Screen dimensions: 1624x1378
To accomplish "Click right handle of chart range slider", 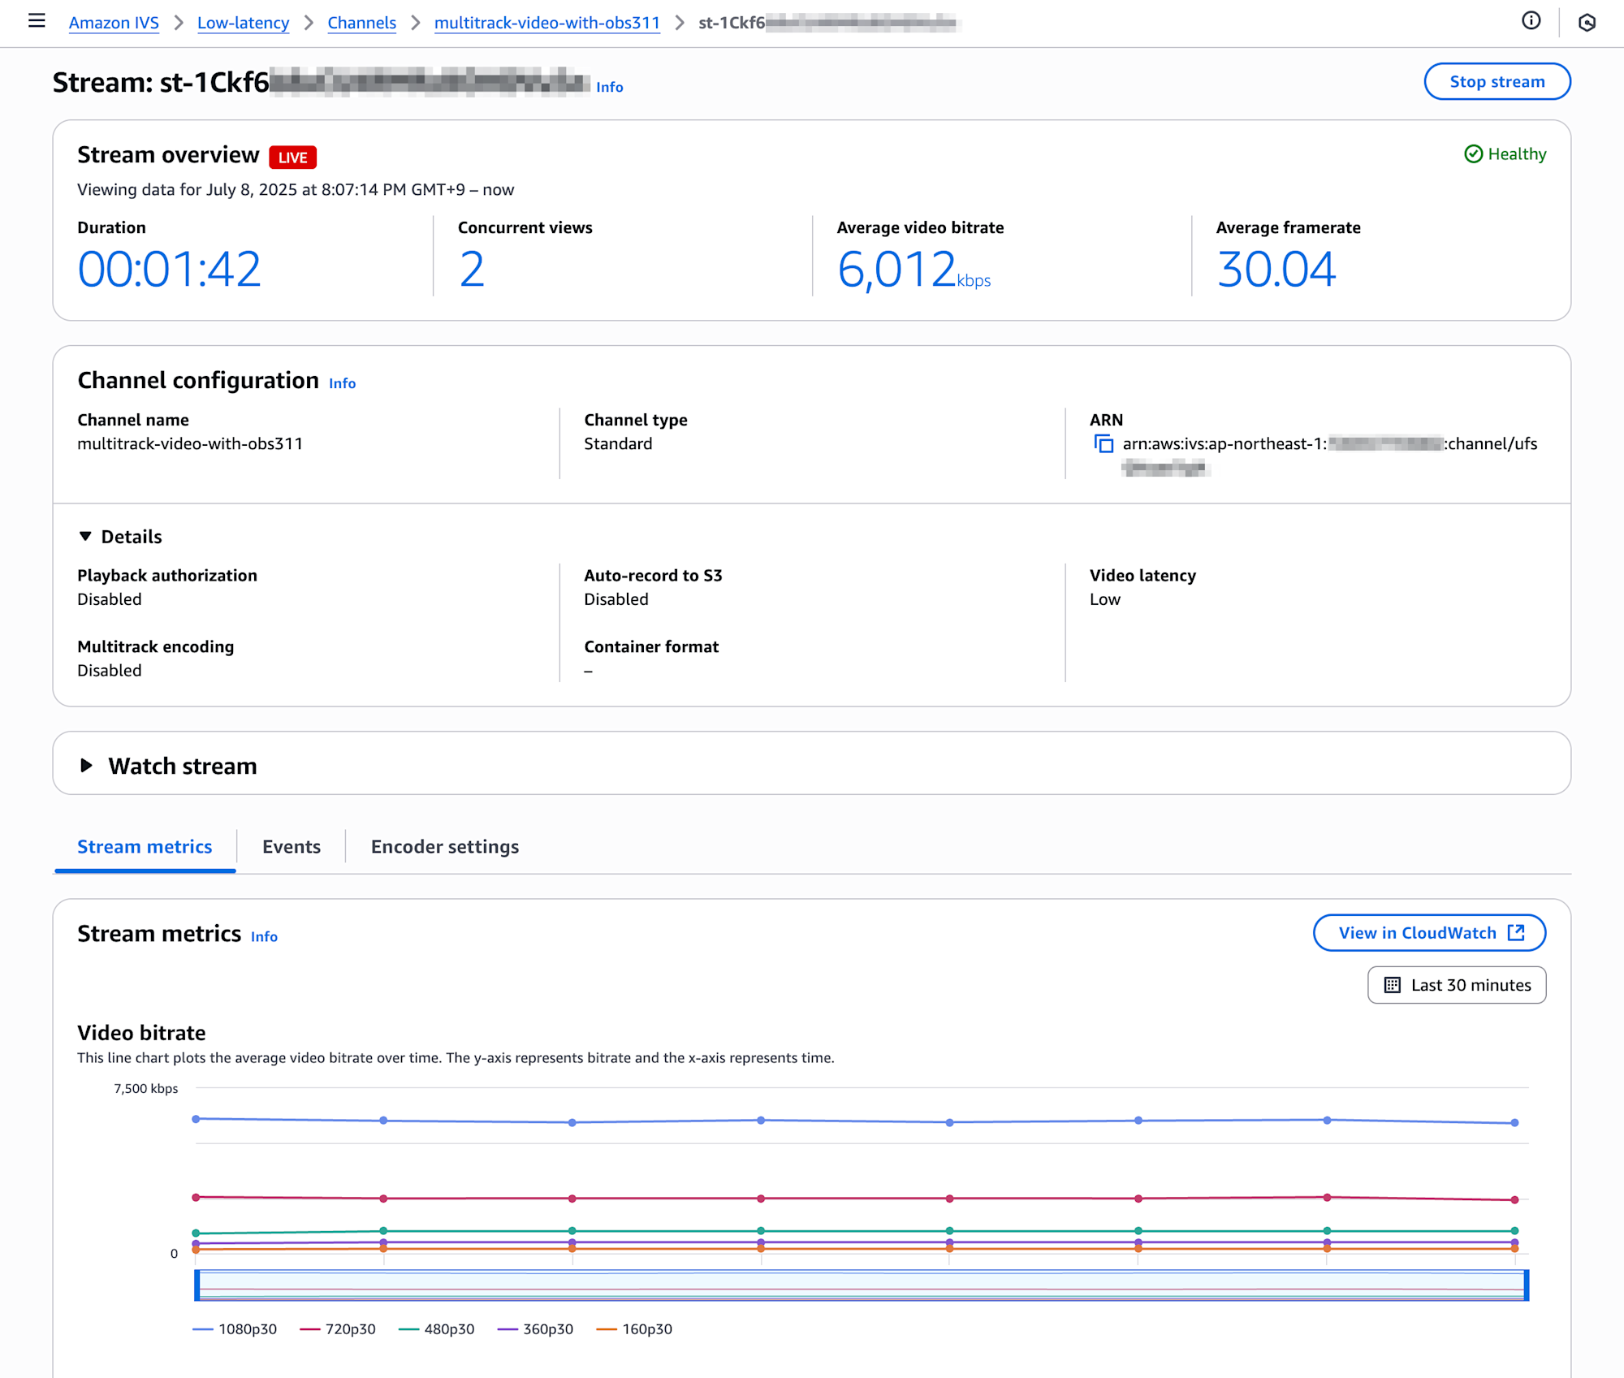I will tap(1527, 1285).
